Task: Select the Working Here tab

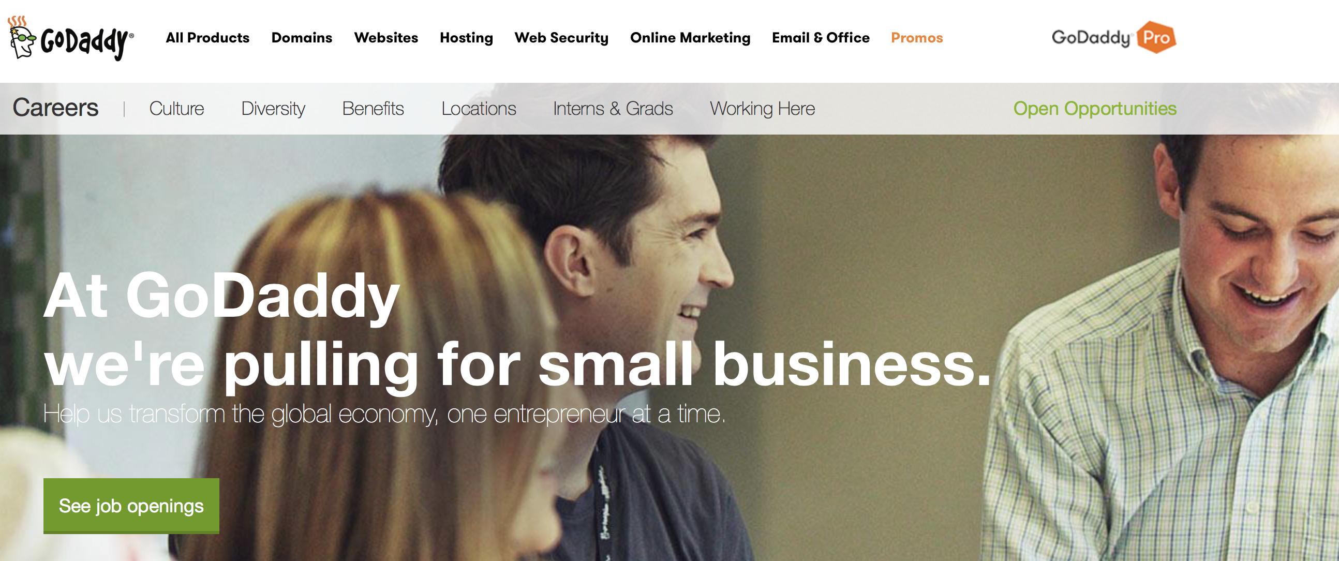Action: [763, 109]
